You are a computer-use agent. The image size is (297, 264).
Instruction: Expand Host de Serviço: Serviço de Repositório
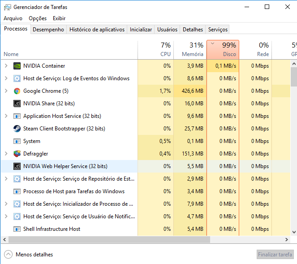pos(6,179)
